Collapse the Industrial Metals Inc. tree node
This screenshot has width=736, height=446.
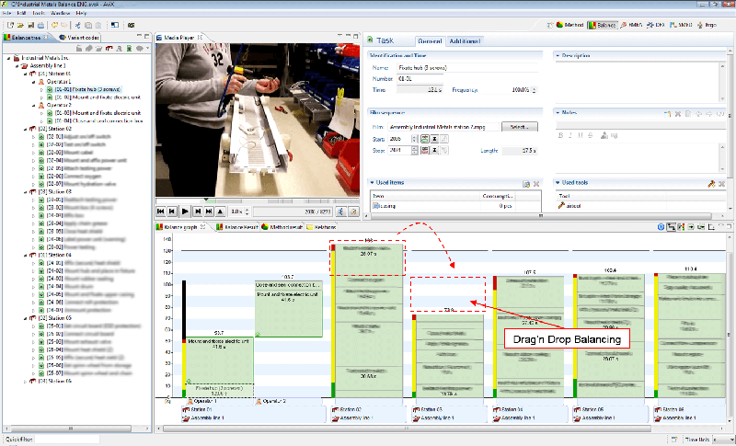click(x=10, y=57)
